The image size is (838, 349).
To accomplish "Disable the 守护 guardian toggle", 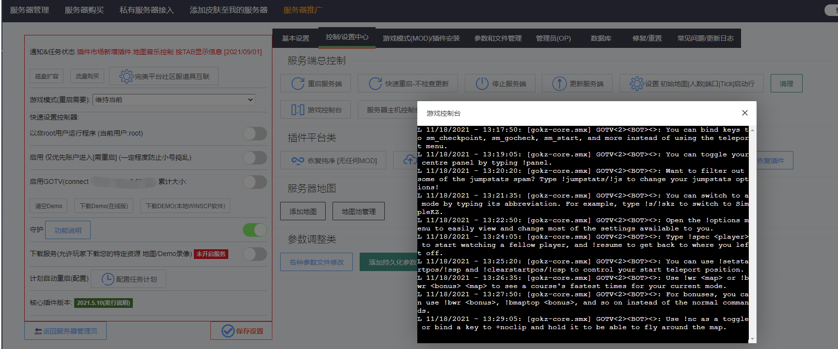I will click(x=254, y=230).
